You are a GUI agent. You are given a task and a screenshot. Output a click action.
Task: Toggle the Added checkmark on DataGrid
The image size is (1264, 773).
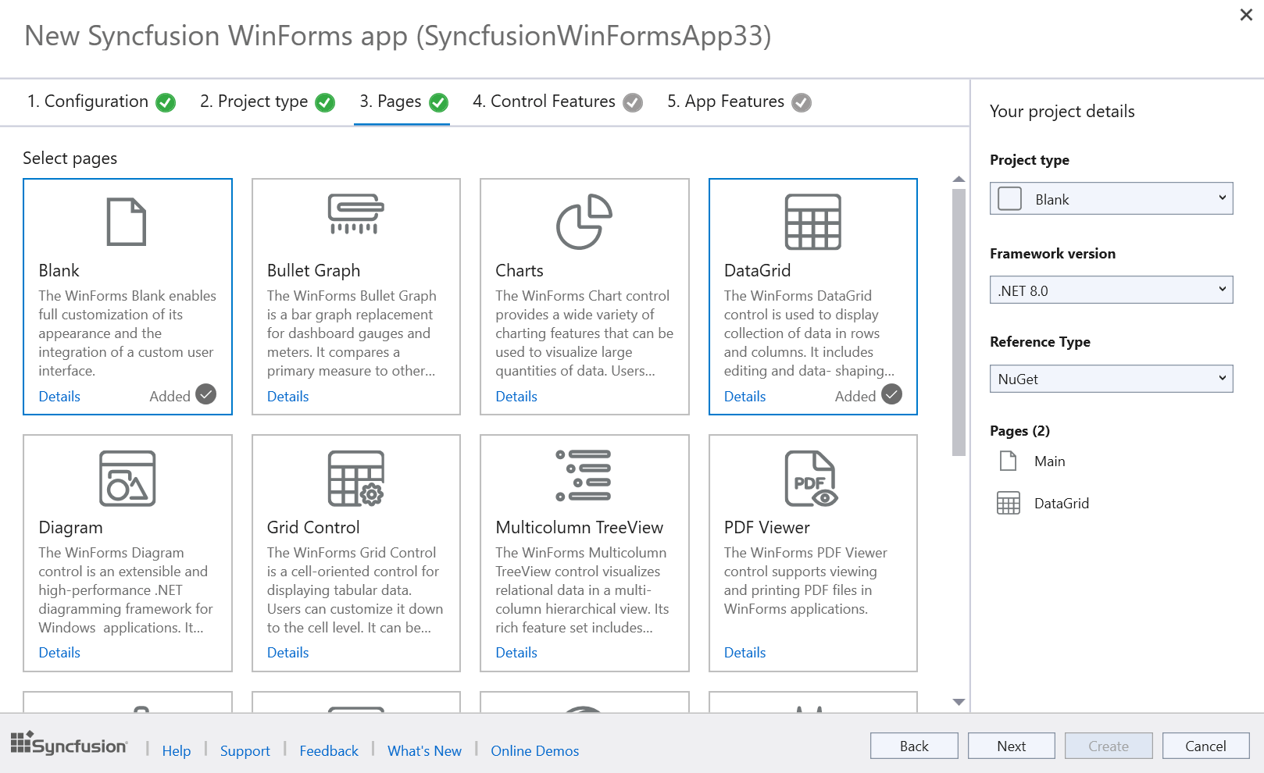891,394
